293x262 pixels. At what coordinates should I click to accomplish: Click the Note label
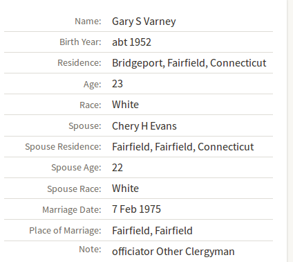(90, 250)
